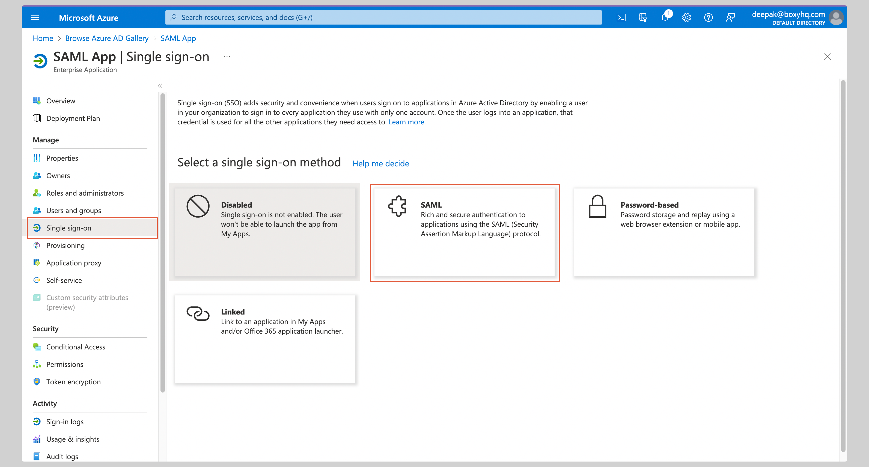Select the SAML sign-on method card
Screen dimensions: 869x467
[465, 232]
